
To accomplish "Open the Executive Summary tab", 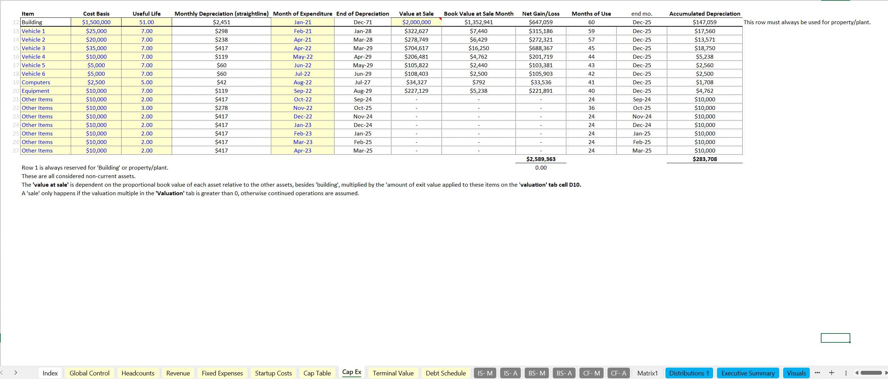I will click(748, 373).
